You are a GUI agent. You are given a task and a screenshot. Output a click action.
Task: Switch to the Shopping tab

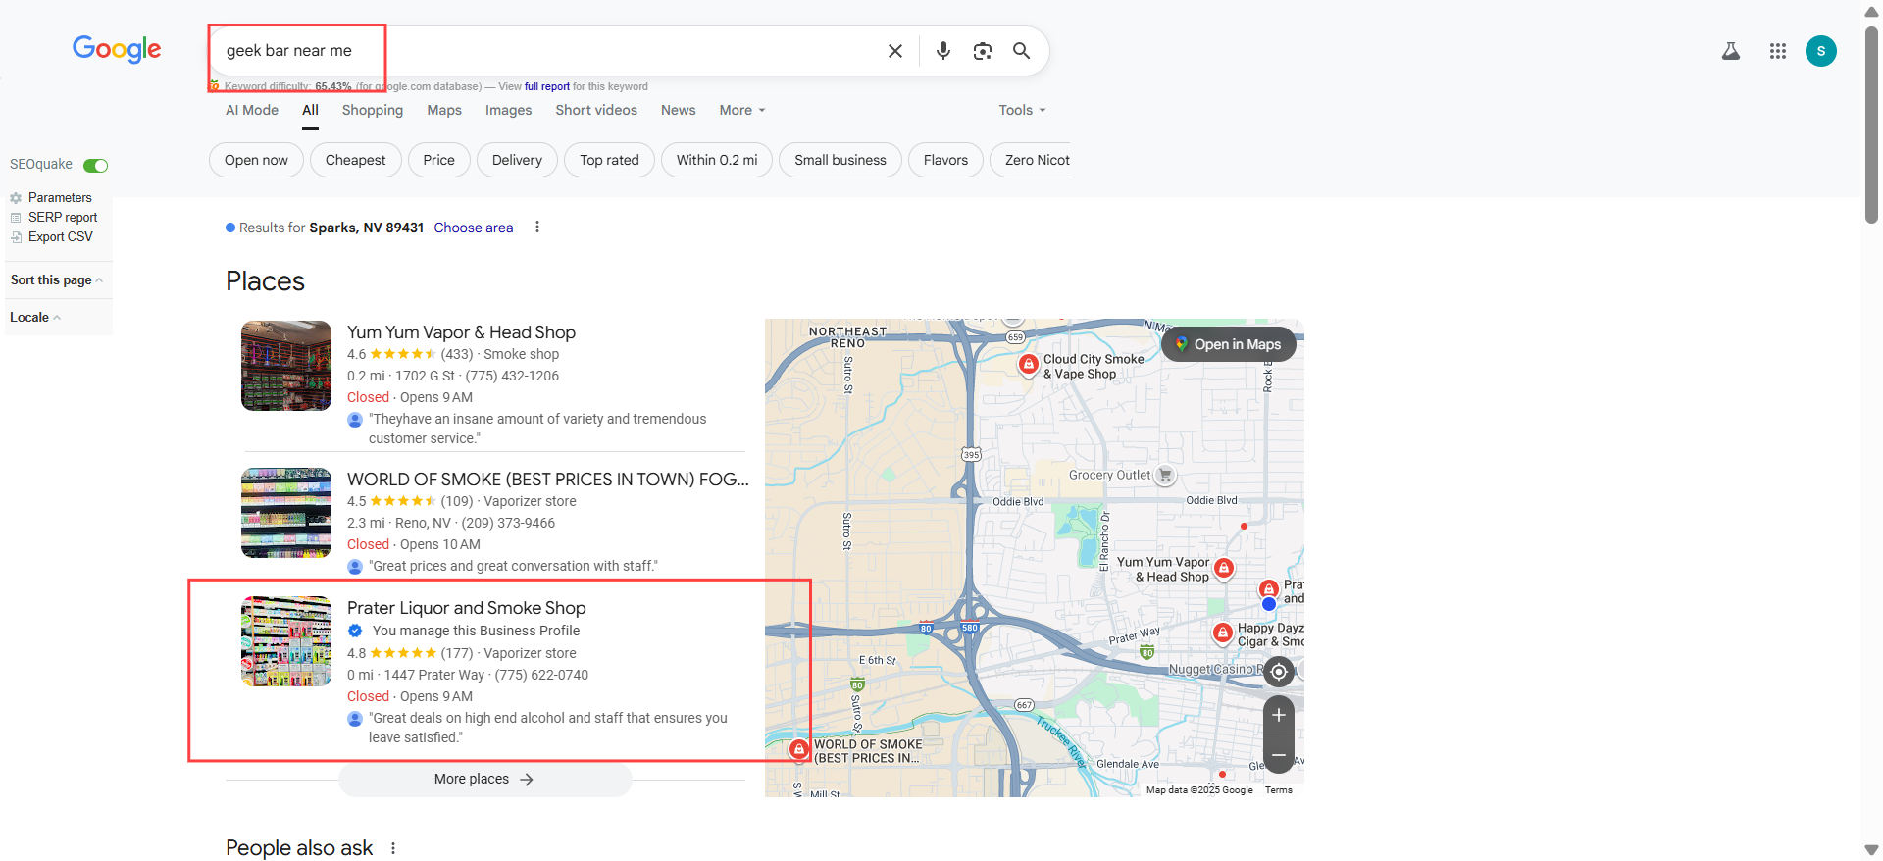pyautogui.click(x=372, y=110)
